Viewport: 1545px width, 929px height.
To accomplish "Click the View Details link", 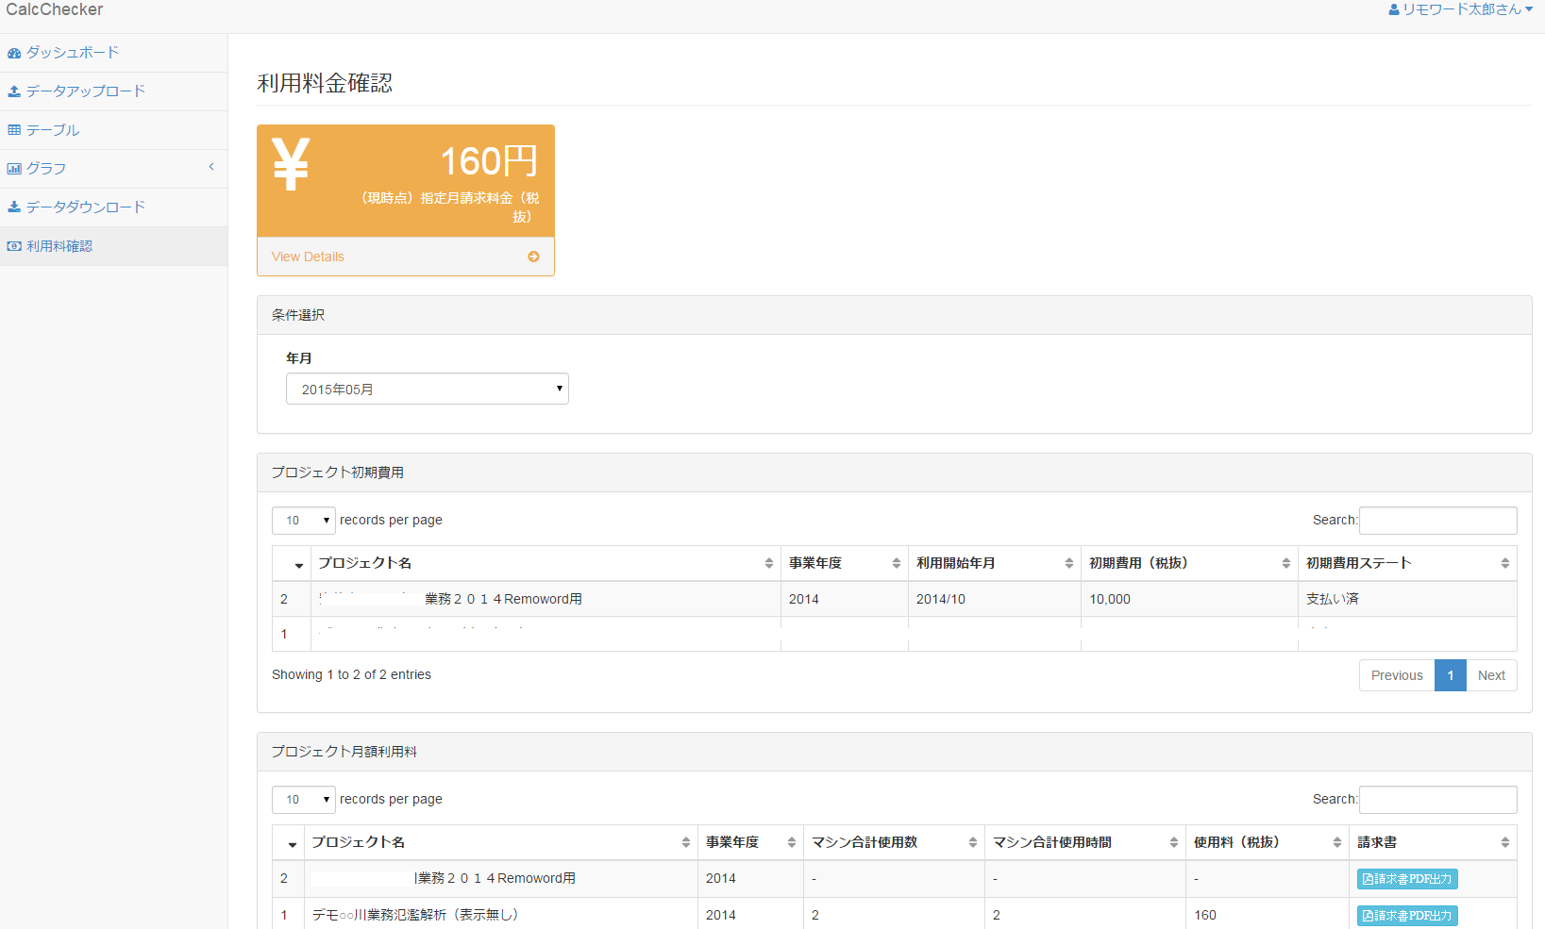I will [308, 257].
